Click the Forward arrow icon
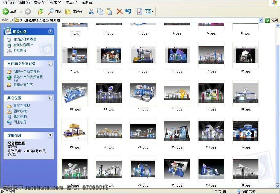Screen dimensions: 280x194 (28, 11)
